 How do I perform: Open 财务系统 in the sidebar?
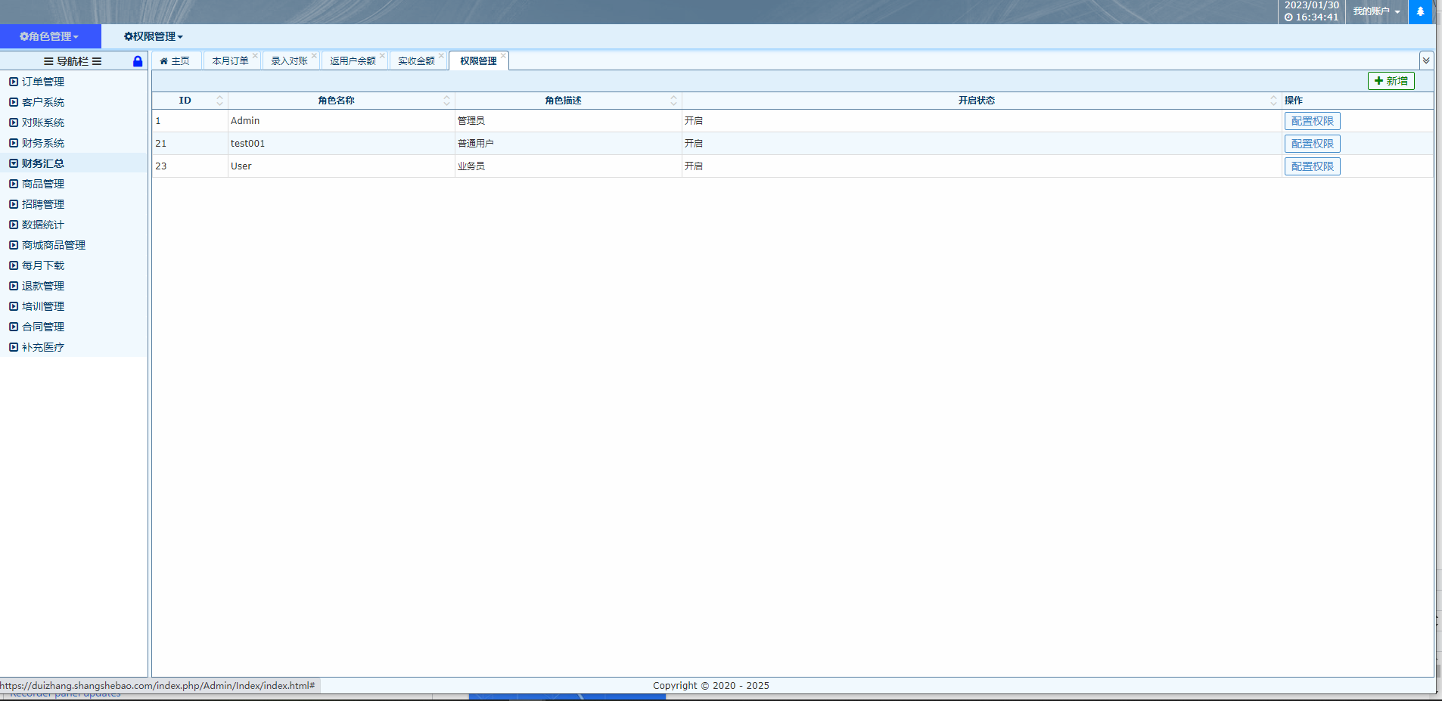(x=43, y=143)
